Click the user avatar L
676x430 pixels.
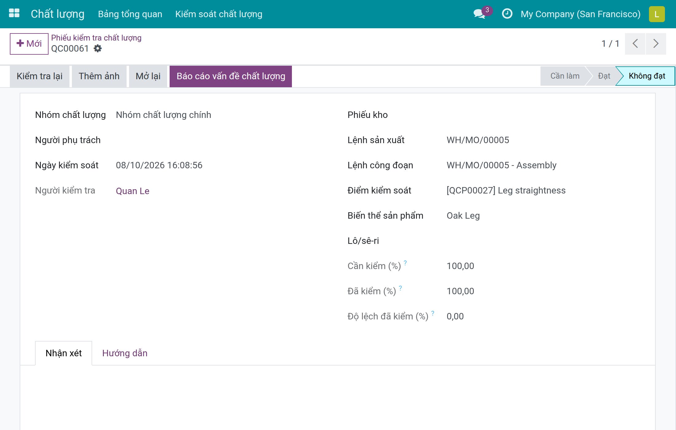pyautogui.click(x=657, y=14)
